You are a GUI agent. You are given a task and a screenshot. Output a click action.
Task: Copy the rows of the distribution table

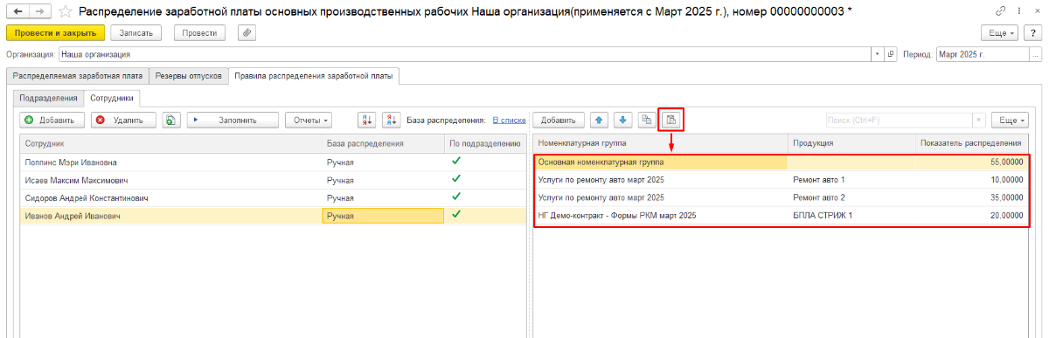646,120
